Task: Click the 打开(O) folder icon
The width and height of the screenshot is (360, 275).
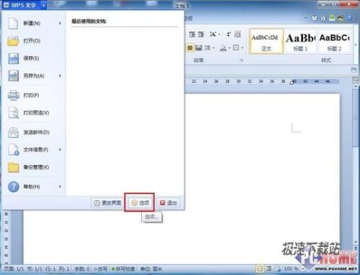Action: coord(13,41)
